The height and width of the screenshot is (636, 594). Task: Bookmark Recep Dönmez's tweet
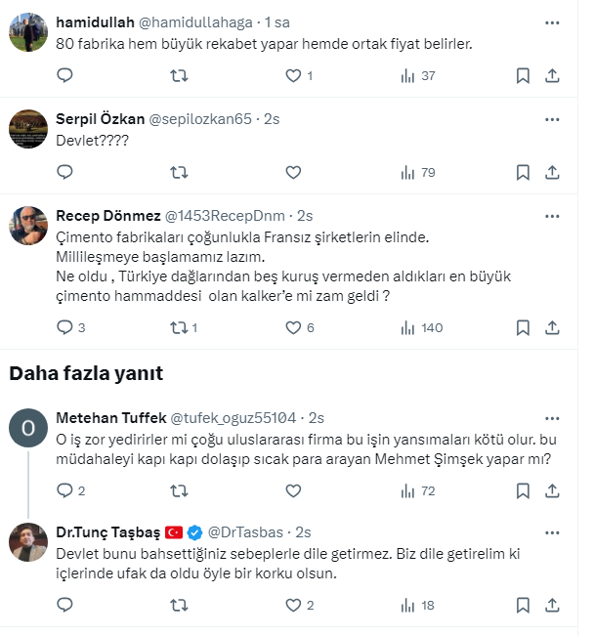523,327
